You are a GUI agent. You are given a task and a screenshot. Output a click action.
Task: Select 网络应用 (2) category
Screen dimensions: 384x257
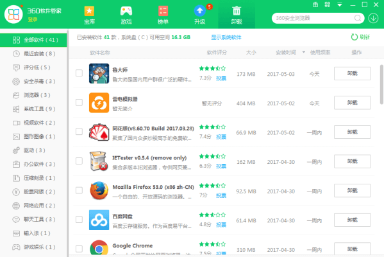(33, 206)
